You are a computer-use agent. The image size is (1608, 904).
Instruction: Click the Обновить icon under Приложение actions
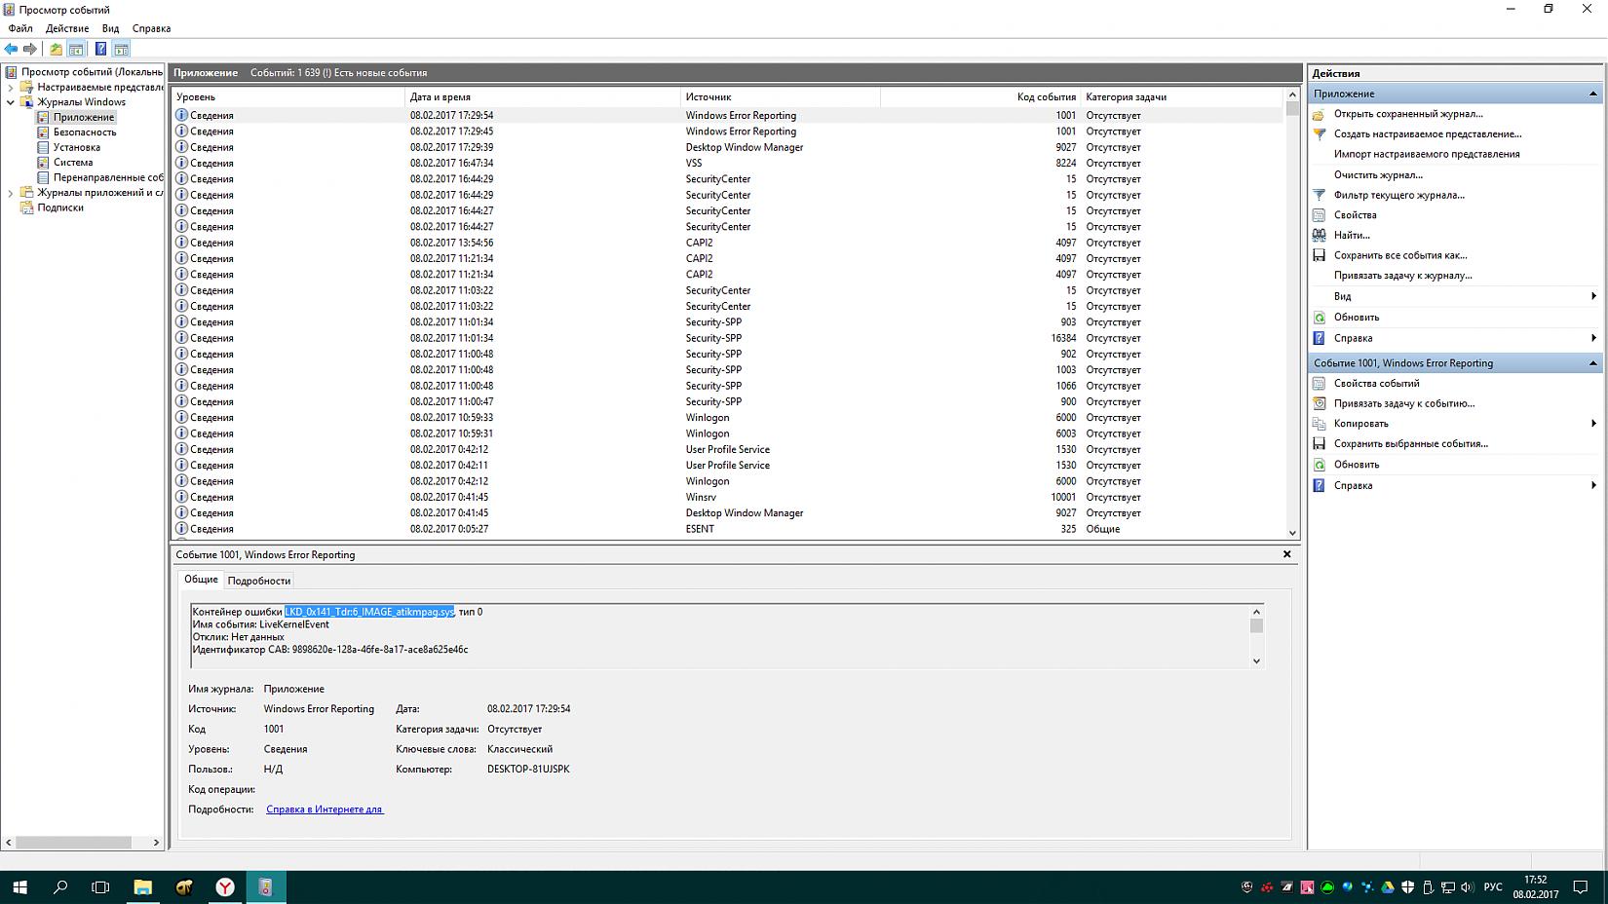click(x=1319, y=318)
